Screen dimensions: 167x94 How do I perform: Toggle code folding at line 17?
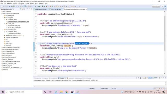[37, 32]
